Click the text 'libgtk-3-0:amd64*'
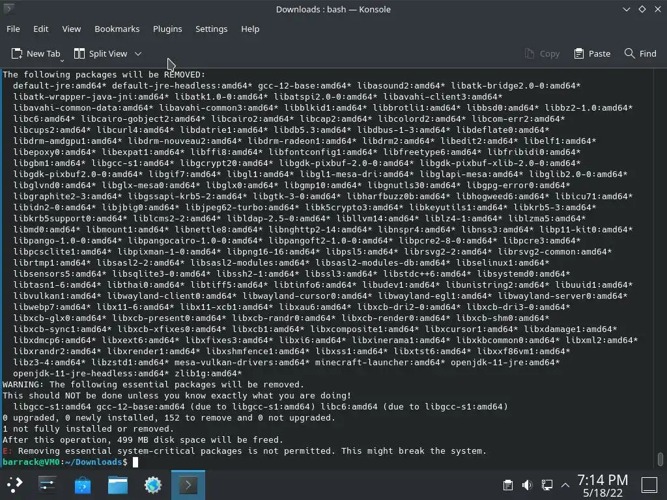The height and width of the screenshot is (500, 667). click(296, 196)
